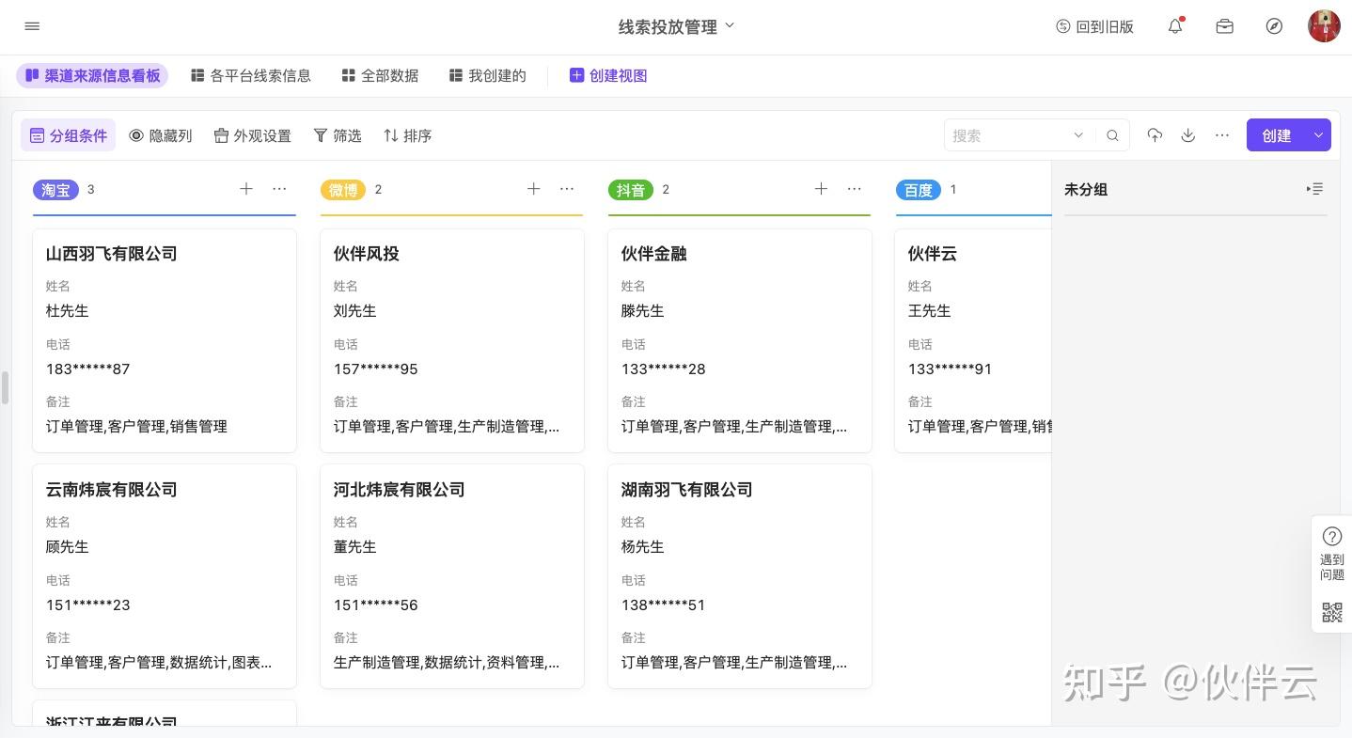Open the 伙伴金融 card
This screenshot has width=1352, height=738.
point(739,338)
